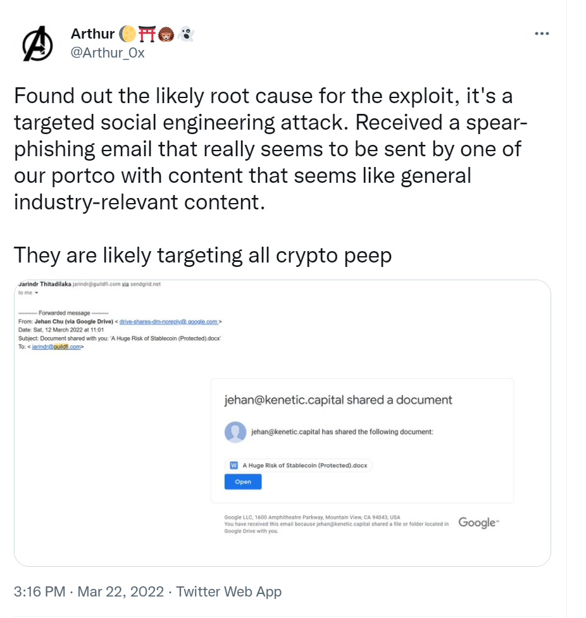Expand the 'to me' recipient dropdown arrow
Viewport: 586px width, 618px height.
coord(37,293)
